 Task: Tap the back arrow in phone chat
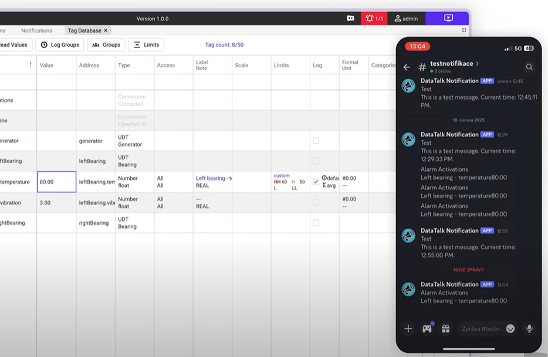click(407, 67)
